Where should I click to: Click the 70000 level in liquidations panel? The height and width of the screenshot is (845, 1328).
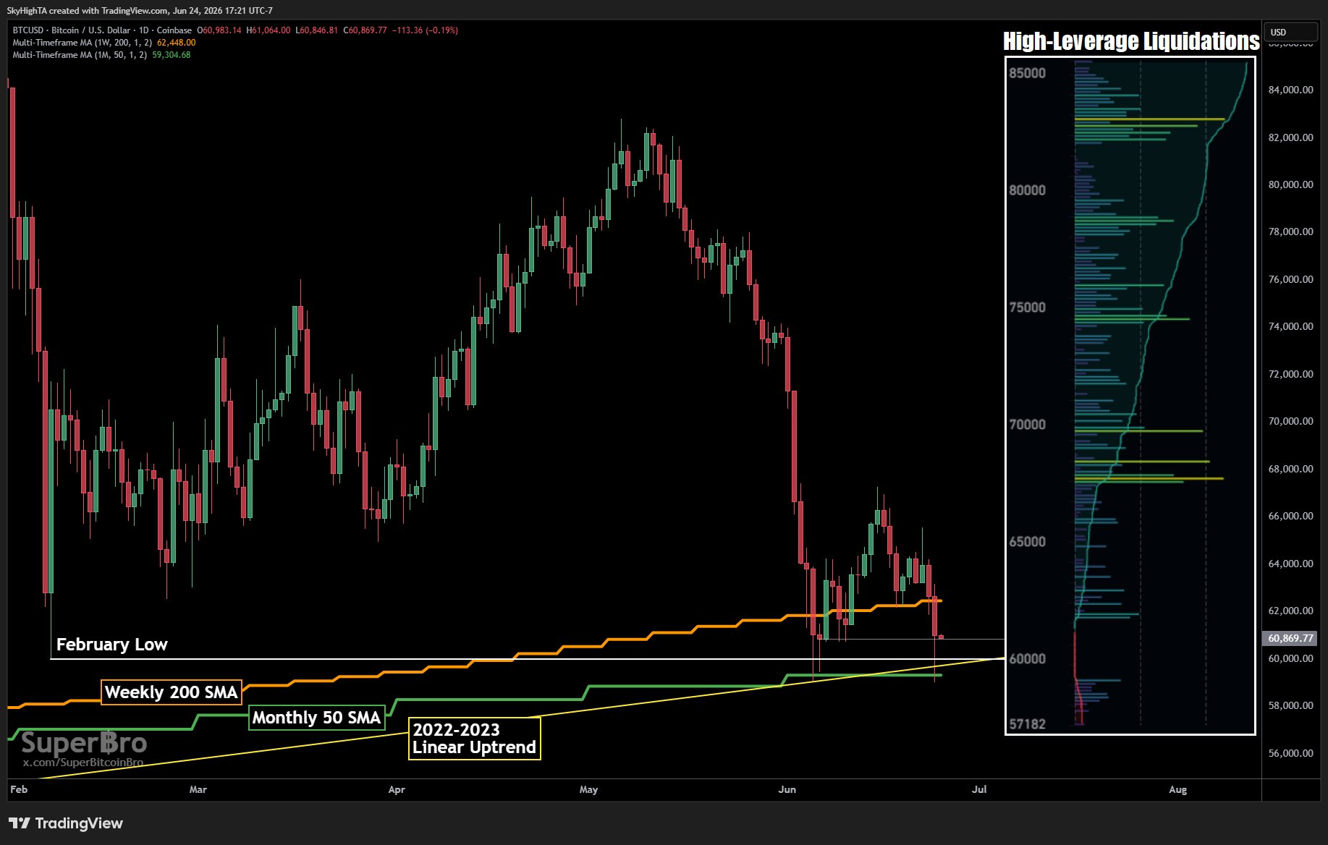click(x=1028, y=425)
